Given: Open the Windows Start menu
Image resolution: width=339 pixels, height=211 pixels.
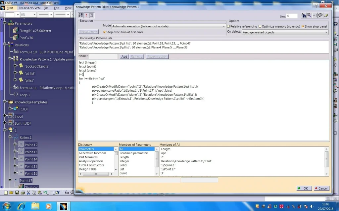Looking at the screenshot, I should pos(6,206).
